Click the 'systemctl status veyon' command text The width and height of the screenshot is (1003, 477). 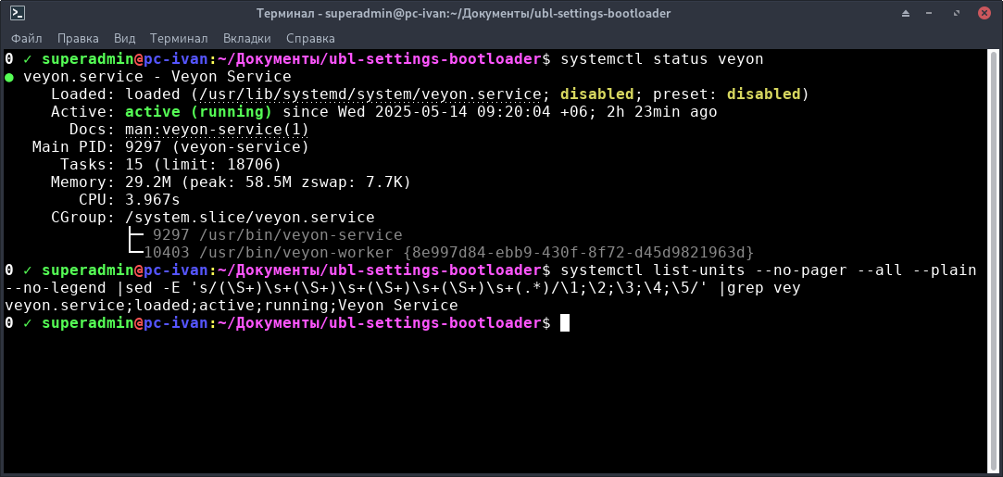point(662,59)
